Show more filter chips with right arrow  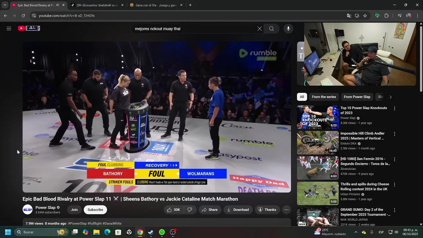tap(390, 97)
